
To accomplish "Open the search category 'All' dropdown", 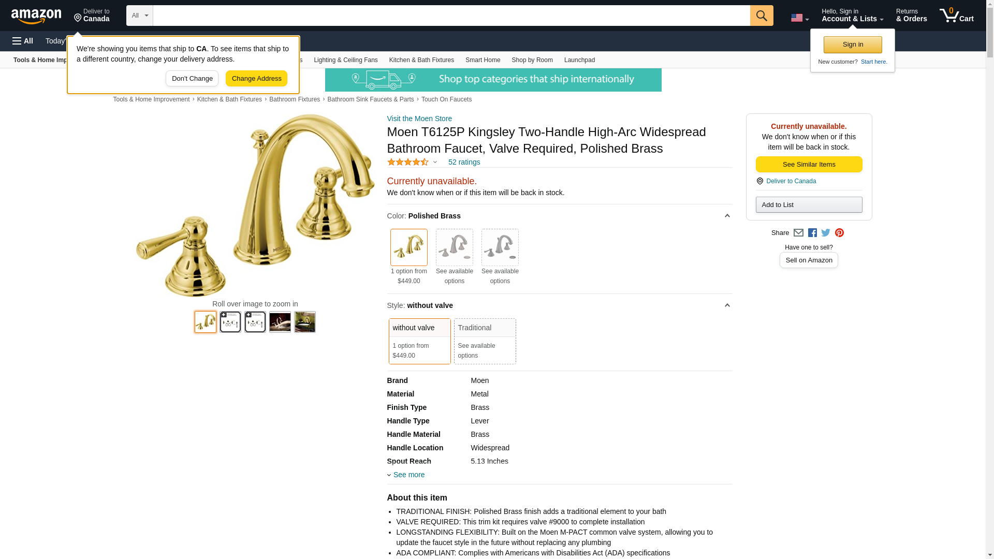I will pyautogui.click(x=139, y=16).
